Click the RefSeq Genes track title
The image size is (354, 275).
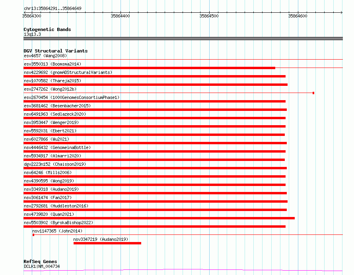click(40, 261)
